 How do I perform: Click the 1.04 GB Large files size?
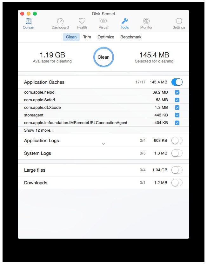pos(160,170)
